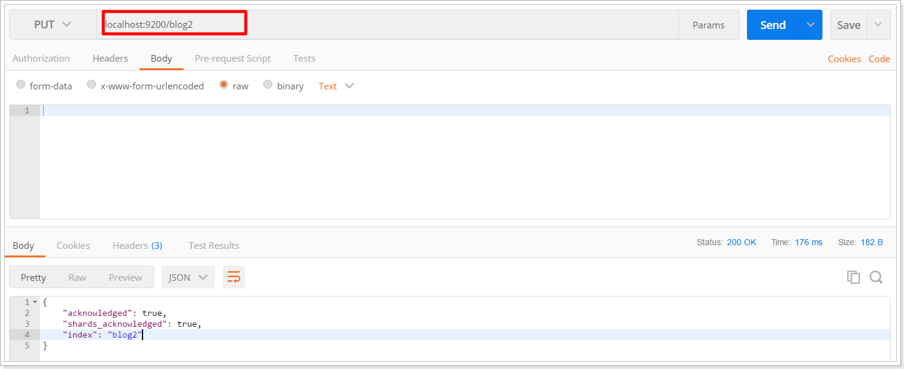Switch to the Headers request tab
Image resolution: width=904 pixels, height=369 pixels.
(x=110, y=59)
